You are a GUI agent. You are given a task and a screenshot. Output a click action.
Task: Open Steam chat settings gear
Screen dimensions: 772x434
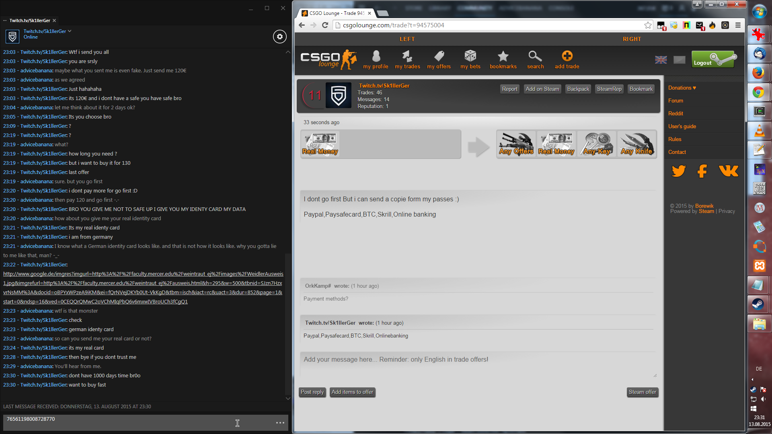click(280, 37)
